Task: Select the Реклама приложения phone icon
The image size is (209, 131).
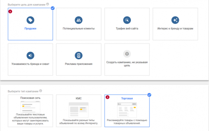Action: [x=78, y=55]
